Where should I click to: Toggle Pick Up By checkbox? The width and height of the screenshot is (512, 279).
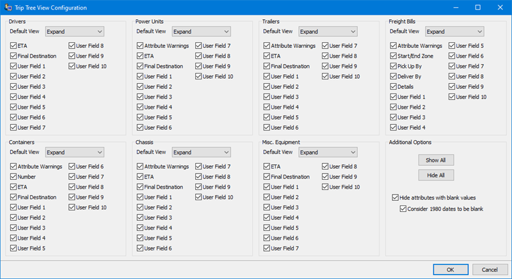click(394, 67)
